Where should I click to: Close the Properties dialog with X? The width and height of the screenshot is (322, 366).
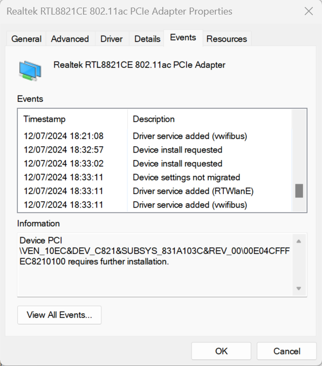coord(309,11)
